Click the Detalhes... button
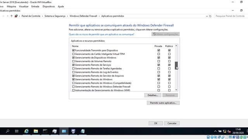 pyautogui.click(x=153, y=95)
